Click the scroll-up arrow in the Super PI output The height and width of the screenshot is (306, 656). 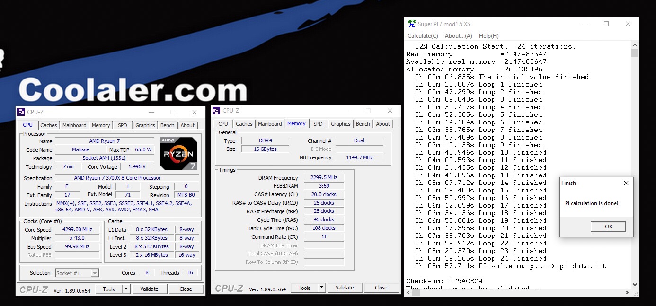pyautogui.click(x=635, y=45)
